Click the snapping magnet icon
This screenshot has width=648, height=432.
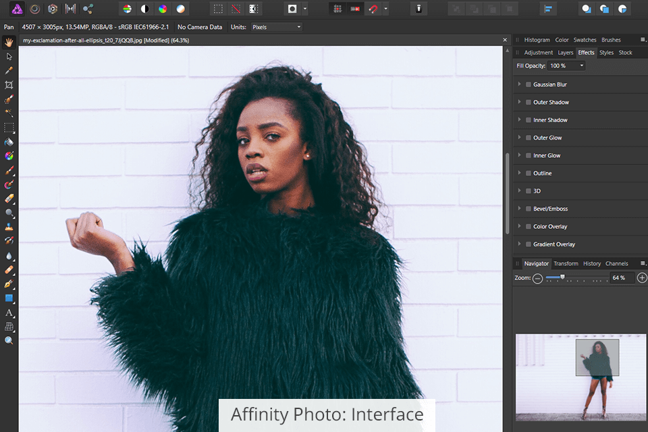coord(373,9)
